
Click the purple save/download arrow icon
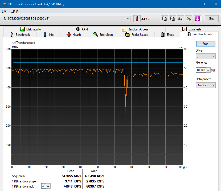[x=198, y=19]
